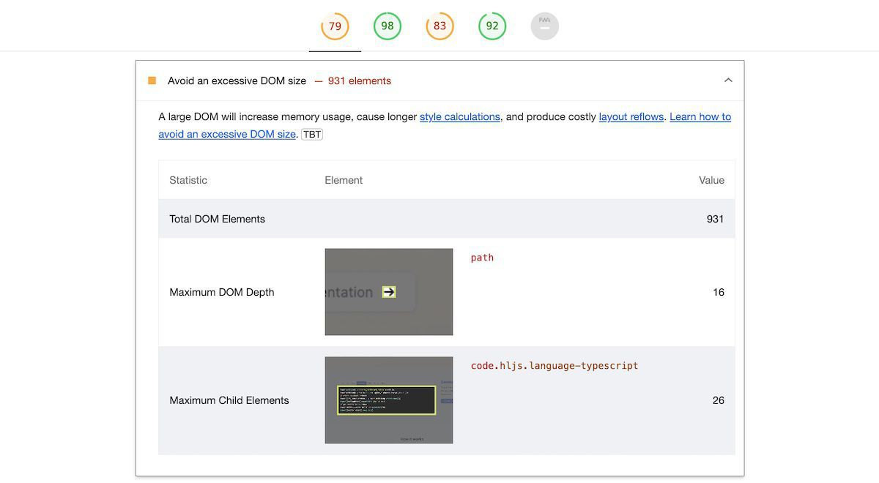This screenshot has height=483, width=879.
Task: Select the Total DOM Elements row label
Action: 218,219
